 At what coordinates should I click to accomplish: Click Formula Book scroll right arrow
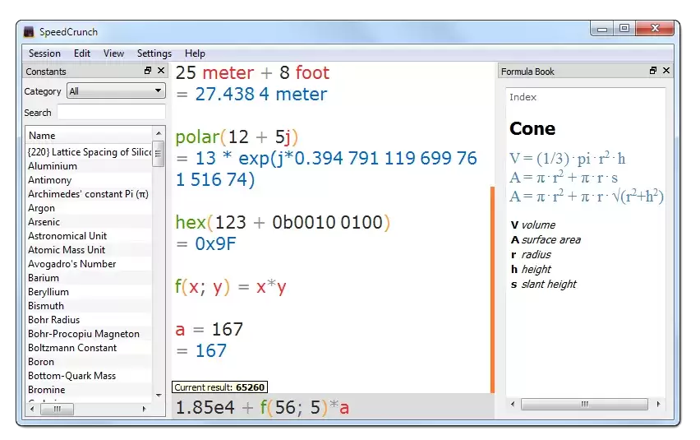[658, 405]
